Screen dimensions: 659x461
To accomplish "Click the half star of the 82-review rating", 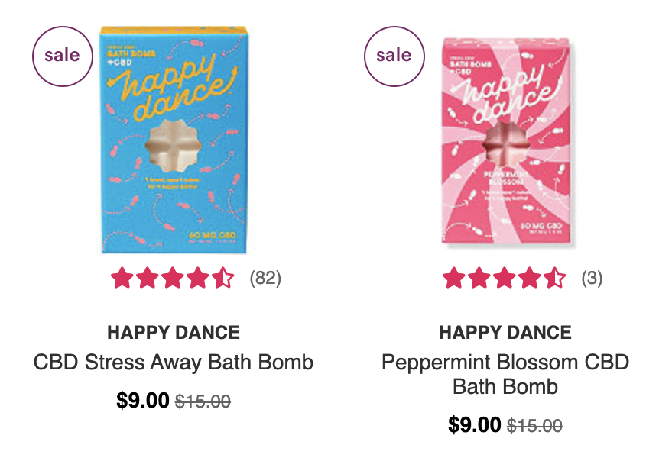I will point(222,278).
